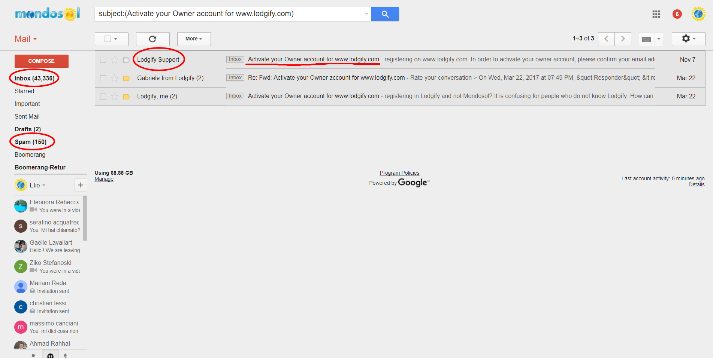Open the settings gear menu

click(688, 39)
